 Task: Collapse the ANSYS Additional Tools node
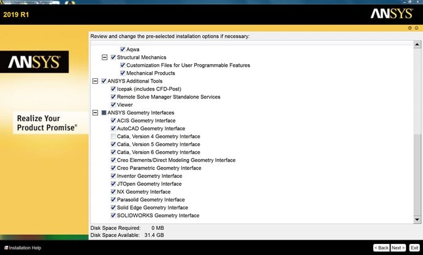[x=95, y=81]
